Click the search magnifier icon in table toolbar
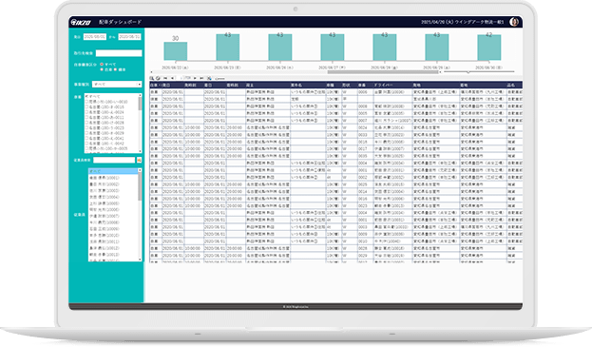 coord(152,78)
